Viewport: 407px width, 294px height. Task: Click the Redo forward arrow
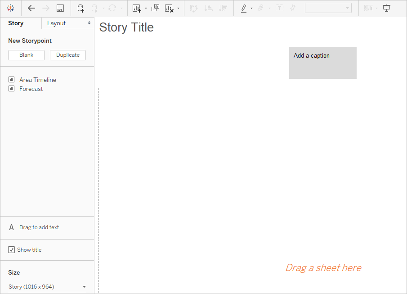(x=46, y=8)
